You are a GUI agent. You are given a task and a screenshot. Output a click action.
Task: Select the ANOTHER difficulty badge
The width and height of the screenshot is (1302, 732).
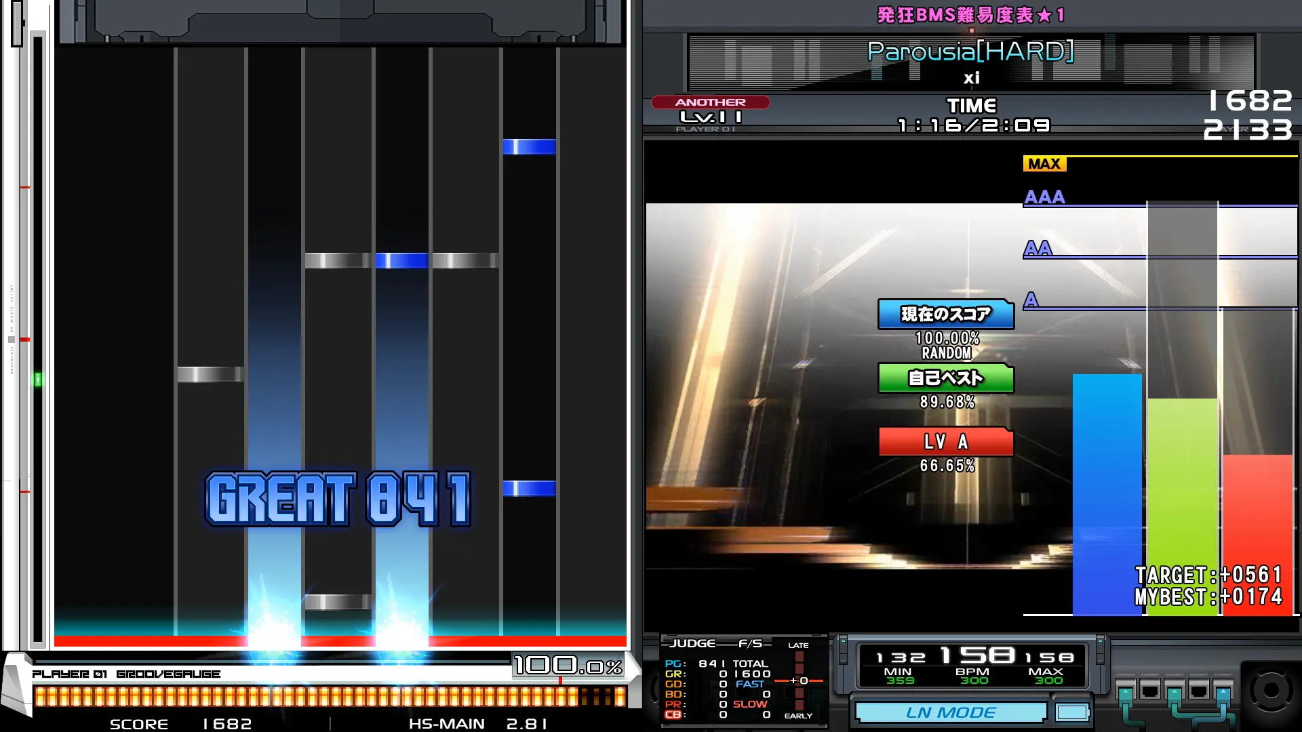click(709, 102)
